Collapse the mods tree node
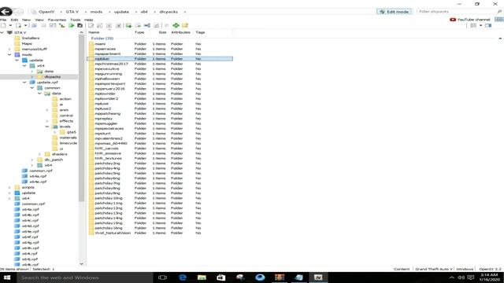Image resolution: width=504 pixels, height=283 pixels. (x=9, y=54)
